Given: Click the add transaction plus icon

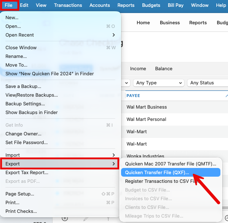Looking at the screenshot, I should coord(65,218).
